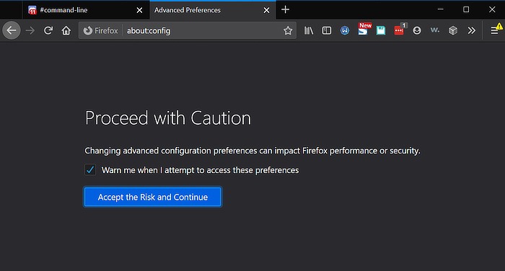Open a new tab with plus button

point(285,9)
